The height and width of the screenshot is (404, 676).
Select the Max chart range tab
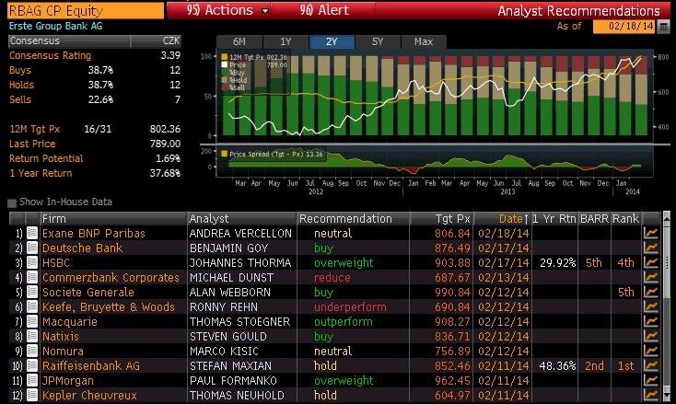tap(424, 41)
